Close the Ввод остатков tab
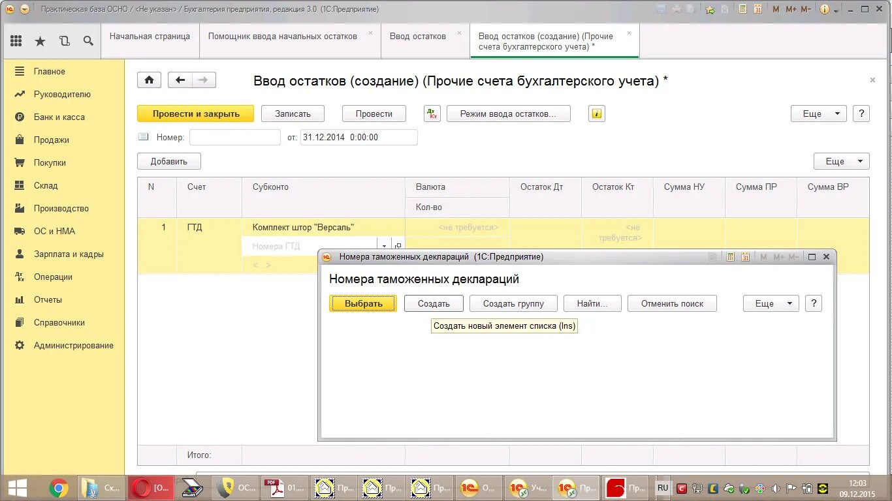This screenshot has width=892, height=501. [x=459, y=33]
